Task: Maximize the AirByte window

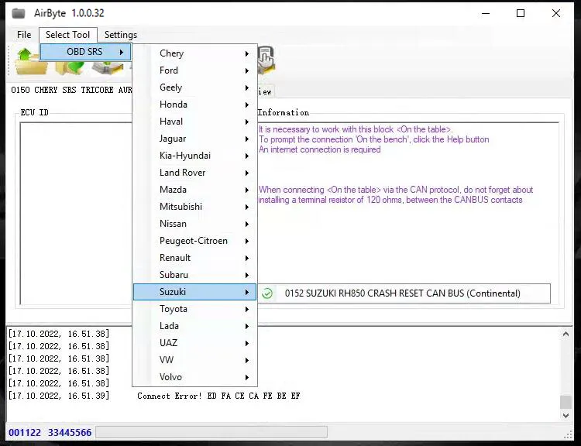Action: click(521, 13)
